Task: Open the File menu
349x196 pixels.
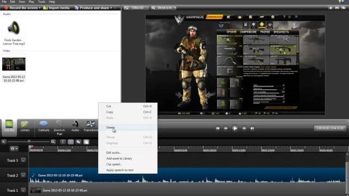Action: [x=4, y=2]
